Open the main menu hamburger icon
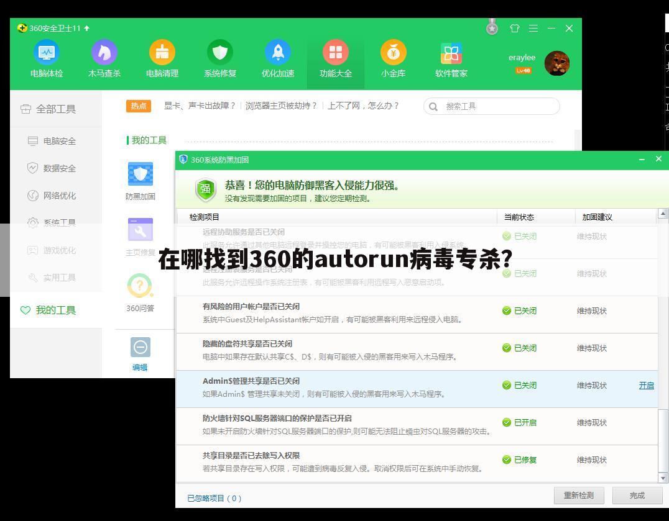 pos(533,28)
